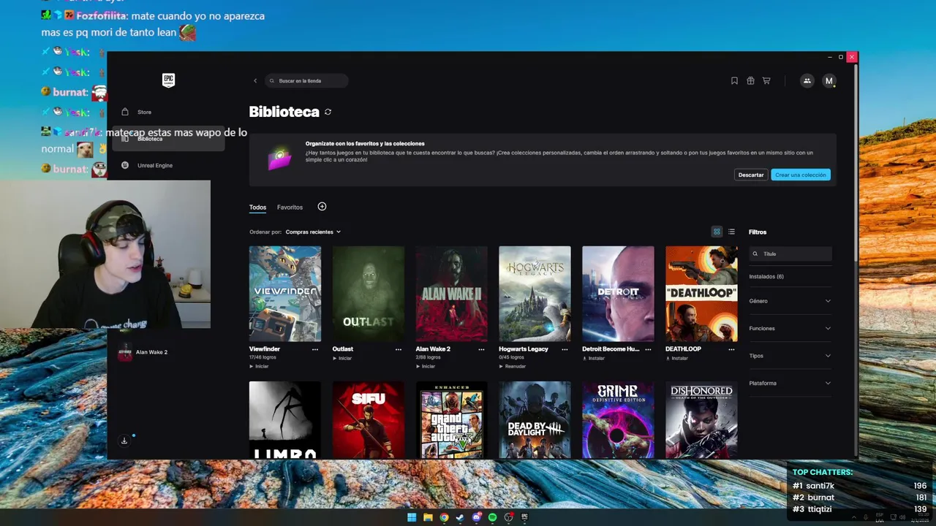This screenshot has width=936, height=526.
Task: Filter by Instalados (6)
Action: coord(766,277)
